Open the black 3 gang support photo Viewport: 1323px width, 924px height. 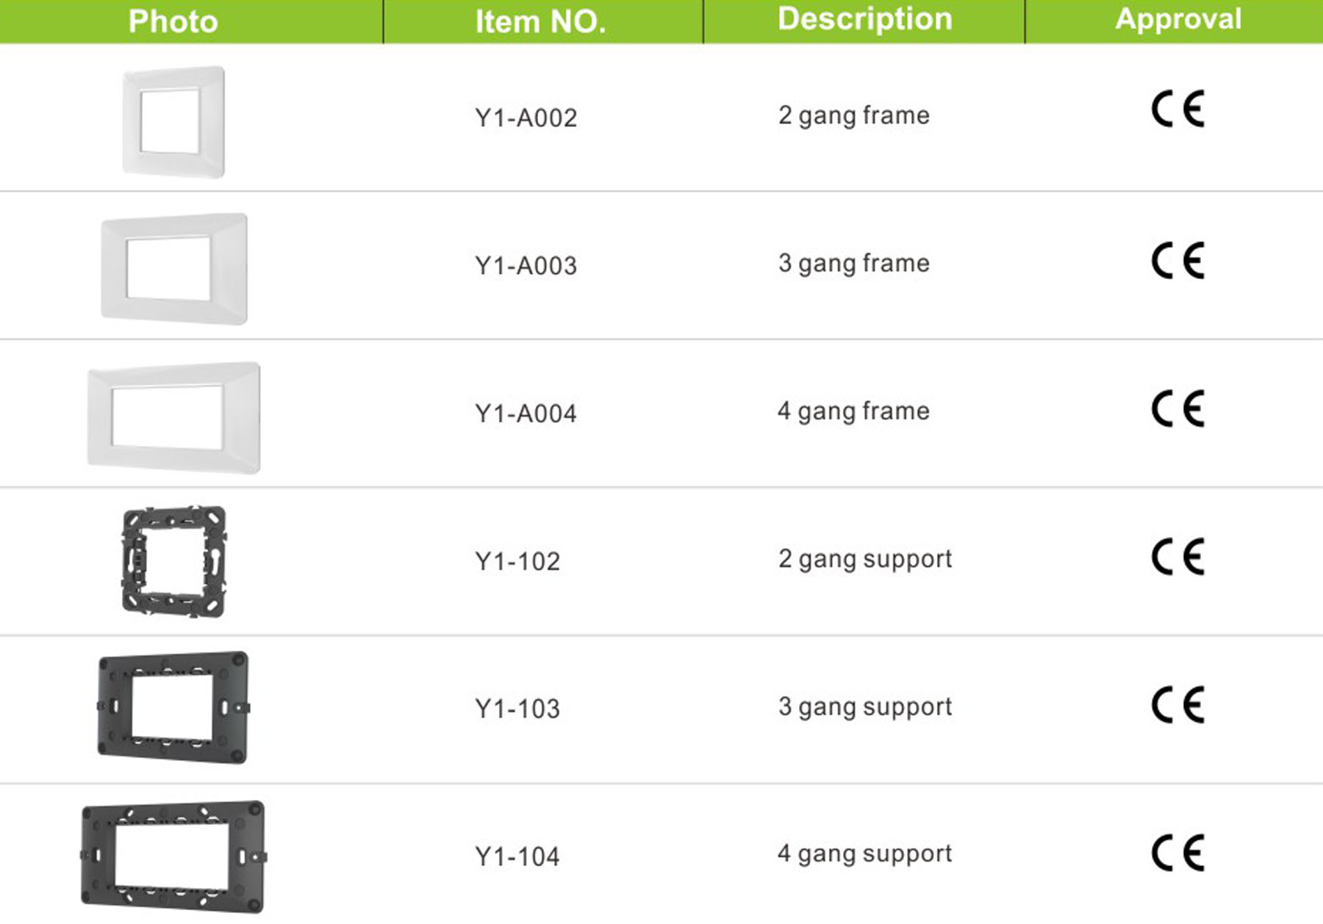173,707
